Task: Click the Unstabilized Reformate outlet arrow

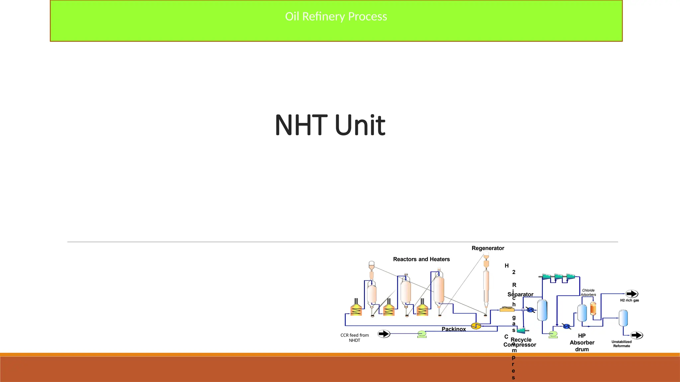Action: point(637,335)
